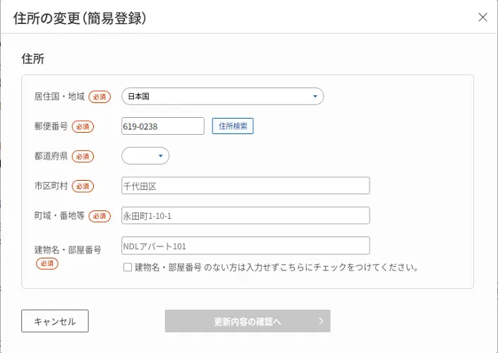The image size is (498, 353).
Task: Close the 住所の変更 dialog with X
Action: (x=482, y=17)
